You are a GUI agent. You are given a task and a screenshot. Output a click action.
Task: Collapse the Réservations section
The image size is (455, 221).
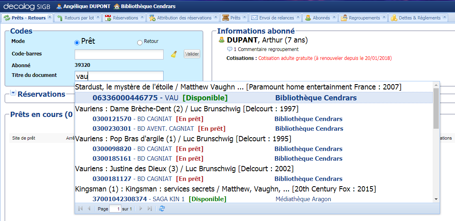point(13,93)
